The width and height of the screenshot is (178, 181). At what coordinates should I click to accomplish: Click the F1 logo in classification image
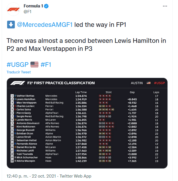coord(17,83)
